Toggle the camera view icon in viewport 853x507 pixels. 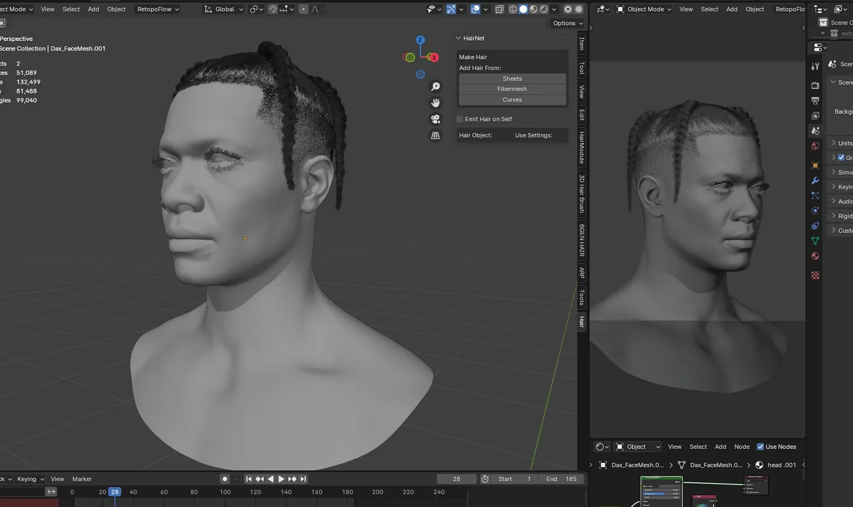pos(435,119)
